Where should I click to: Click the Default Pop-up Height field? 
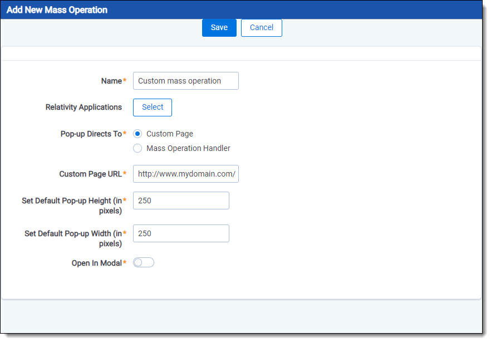click(180, 201)
